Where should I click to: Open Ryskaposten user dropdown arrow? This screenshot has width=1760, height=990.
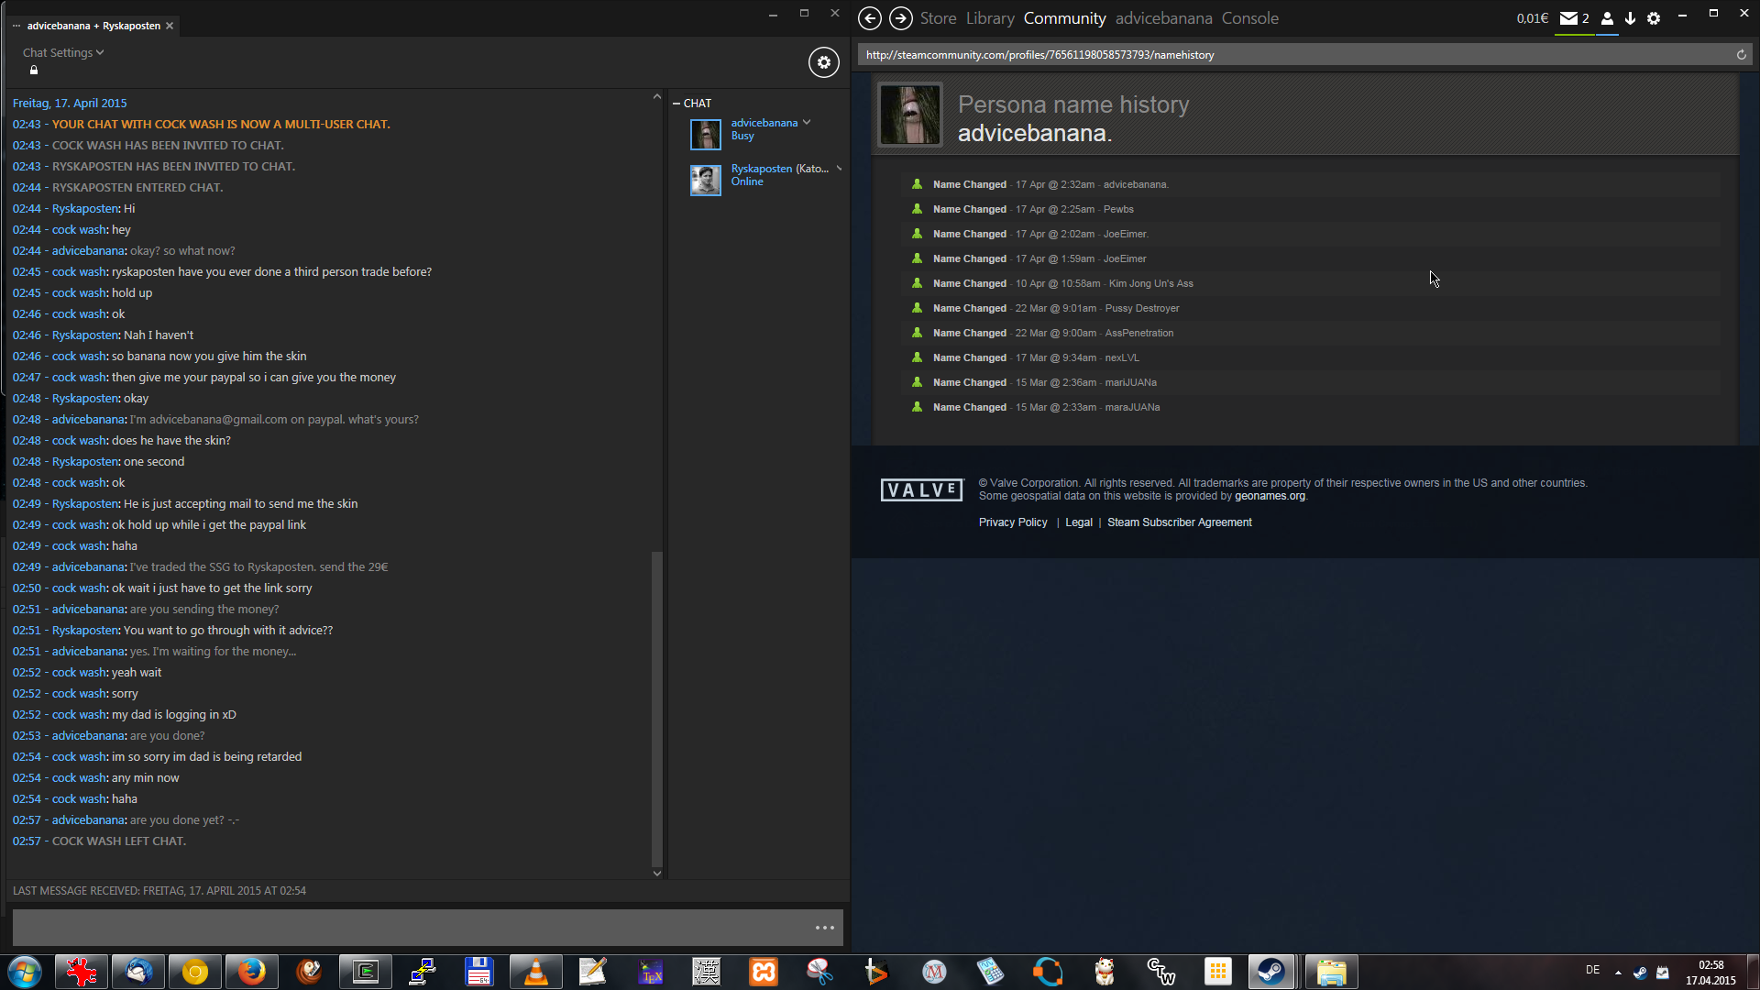(x=838, y=169)
